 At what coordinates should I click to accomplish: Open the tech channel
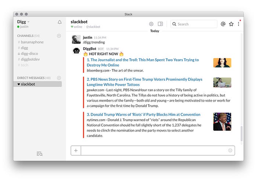click(x=23, y=65)
